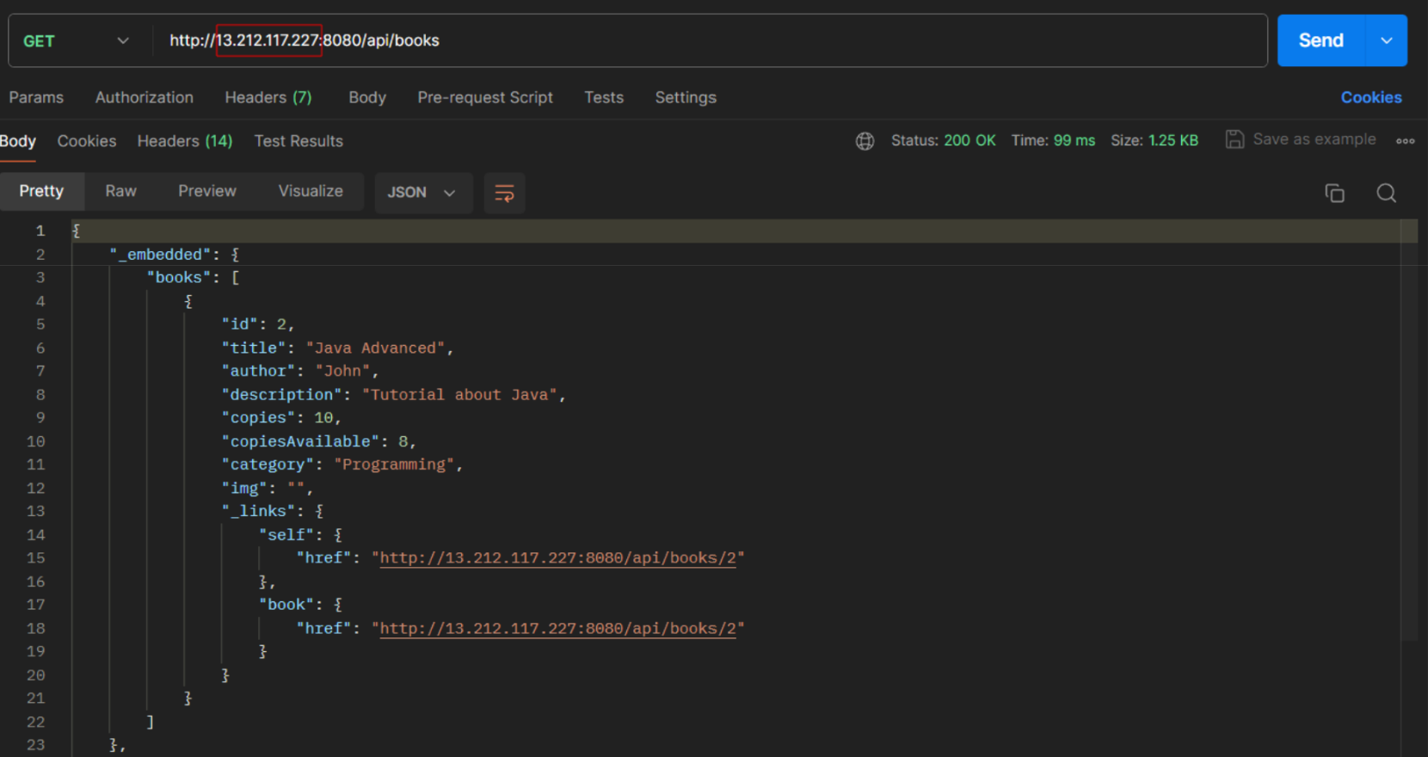Toggle the line wrap icon
The width and height of the screenshot is (1428, 757).
504,193
